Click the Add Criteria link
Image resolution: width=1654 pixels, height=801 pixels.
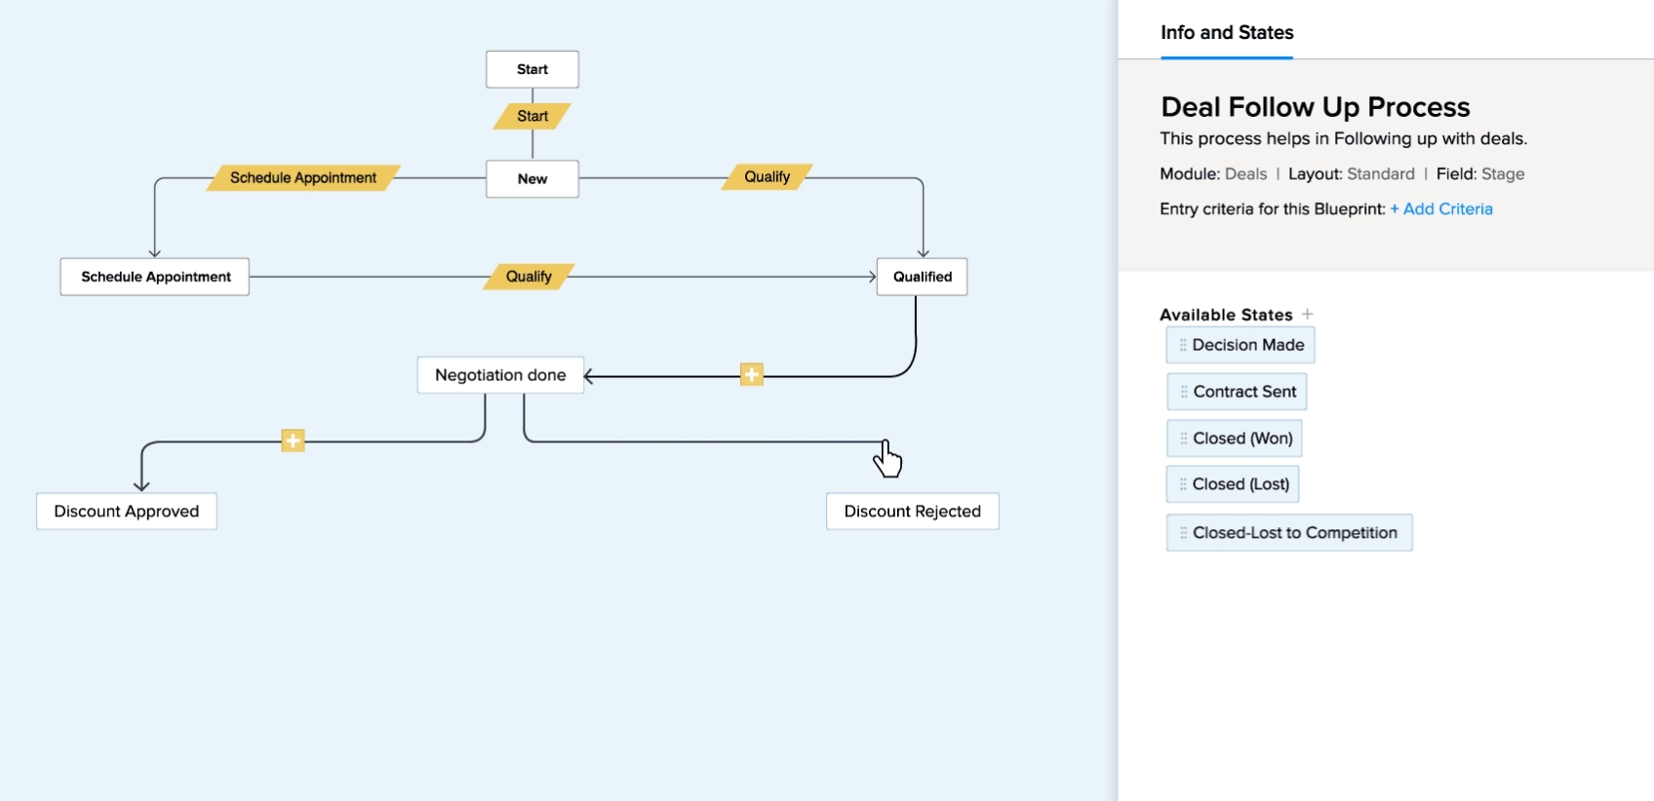pyautogui.click(x=1441, y=209)
